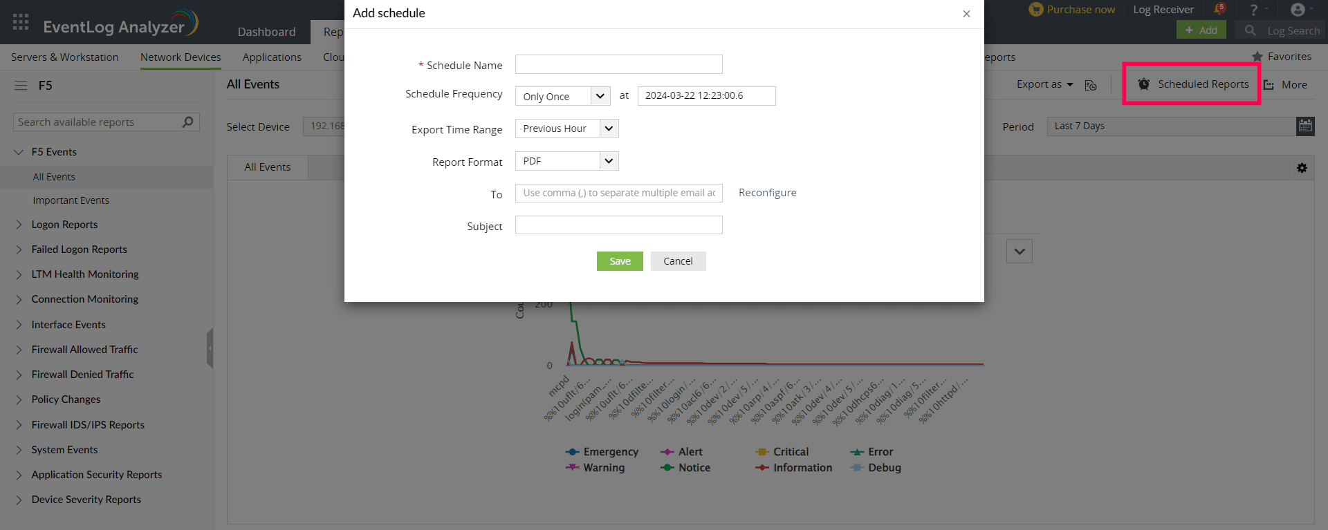Image resolution: width=1328 pixels, height=530 pixels.
Task: Click the green Add button
Action: 1201,30
